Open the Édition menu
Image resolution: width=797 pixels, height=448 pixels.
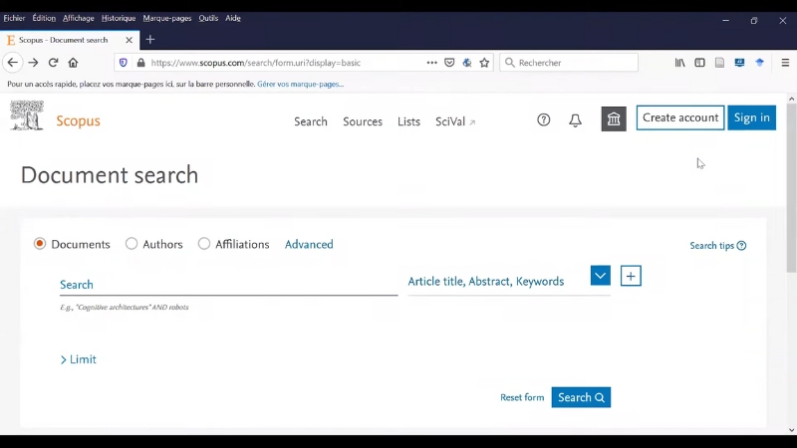44,18
